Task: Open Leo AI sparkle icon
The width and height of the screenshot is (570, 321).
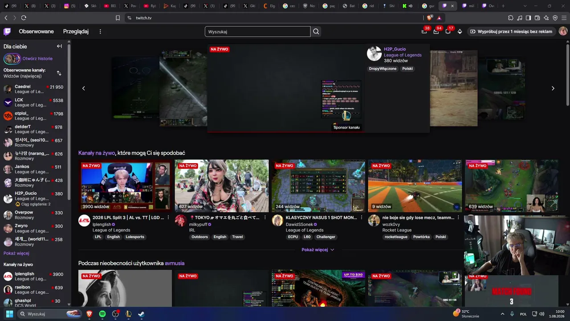Action: [x=546, y=18]
